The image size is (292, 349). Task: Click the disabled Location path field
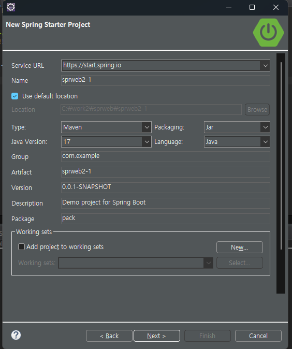[x=151, y=109]
